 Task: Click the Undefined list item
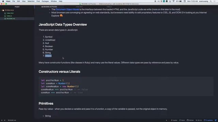(50, 40)
